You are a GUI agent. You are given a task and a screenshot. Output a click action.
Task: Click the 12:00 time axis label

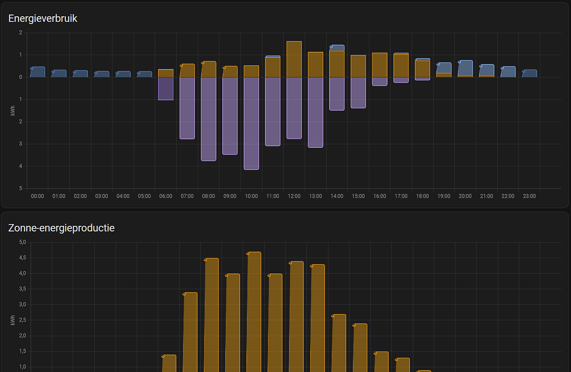pyautogui.click(x=294, y=196)
